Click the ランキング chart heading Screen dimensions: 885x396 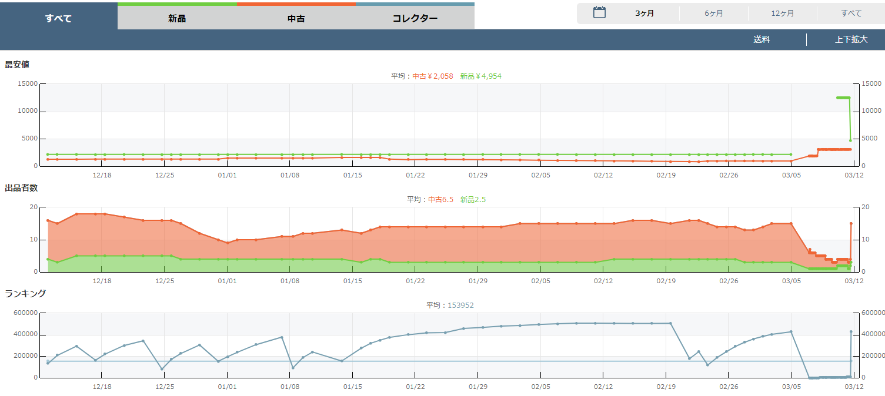pos(25,293)
